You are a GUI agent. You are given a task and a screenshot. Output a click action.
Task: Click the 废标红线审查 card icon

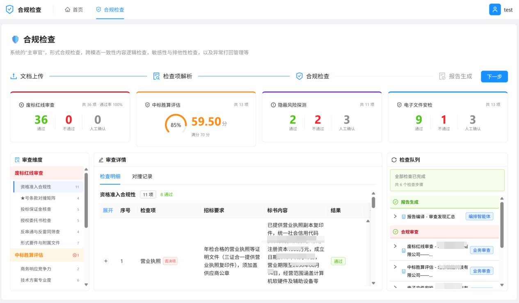point(21,105)
